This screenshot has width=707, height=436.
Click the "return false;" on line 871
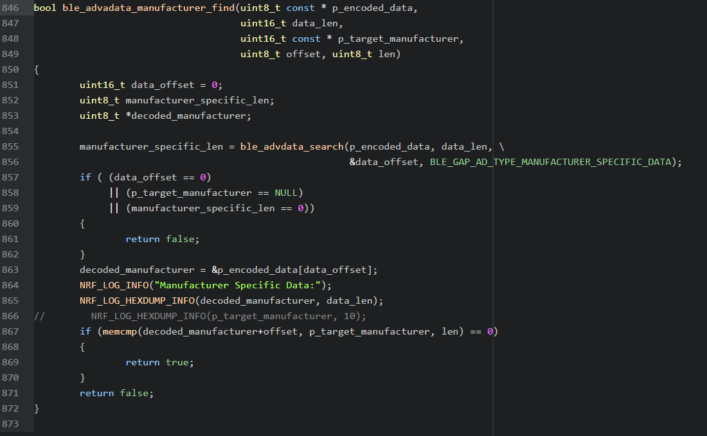pos(116,393)
